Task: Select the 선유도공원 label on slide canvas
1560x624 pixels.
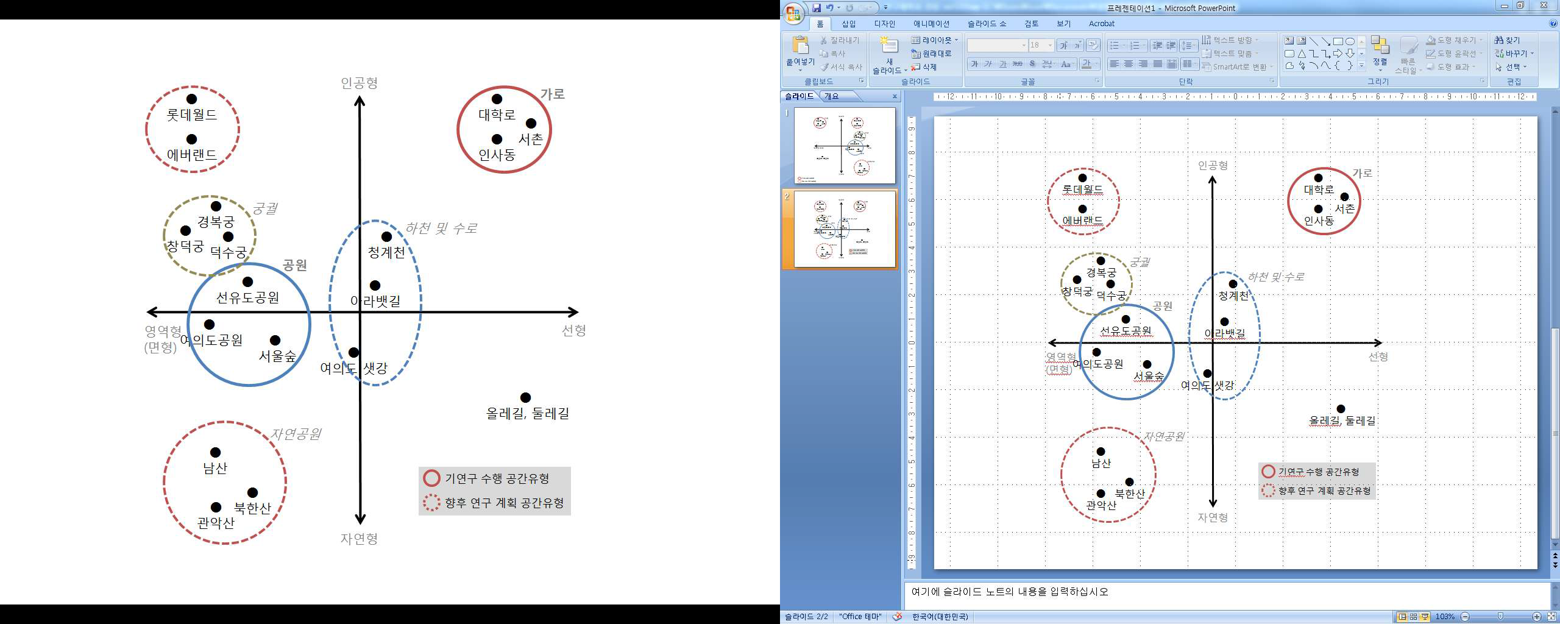Action: click(1126, 331)
